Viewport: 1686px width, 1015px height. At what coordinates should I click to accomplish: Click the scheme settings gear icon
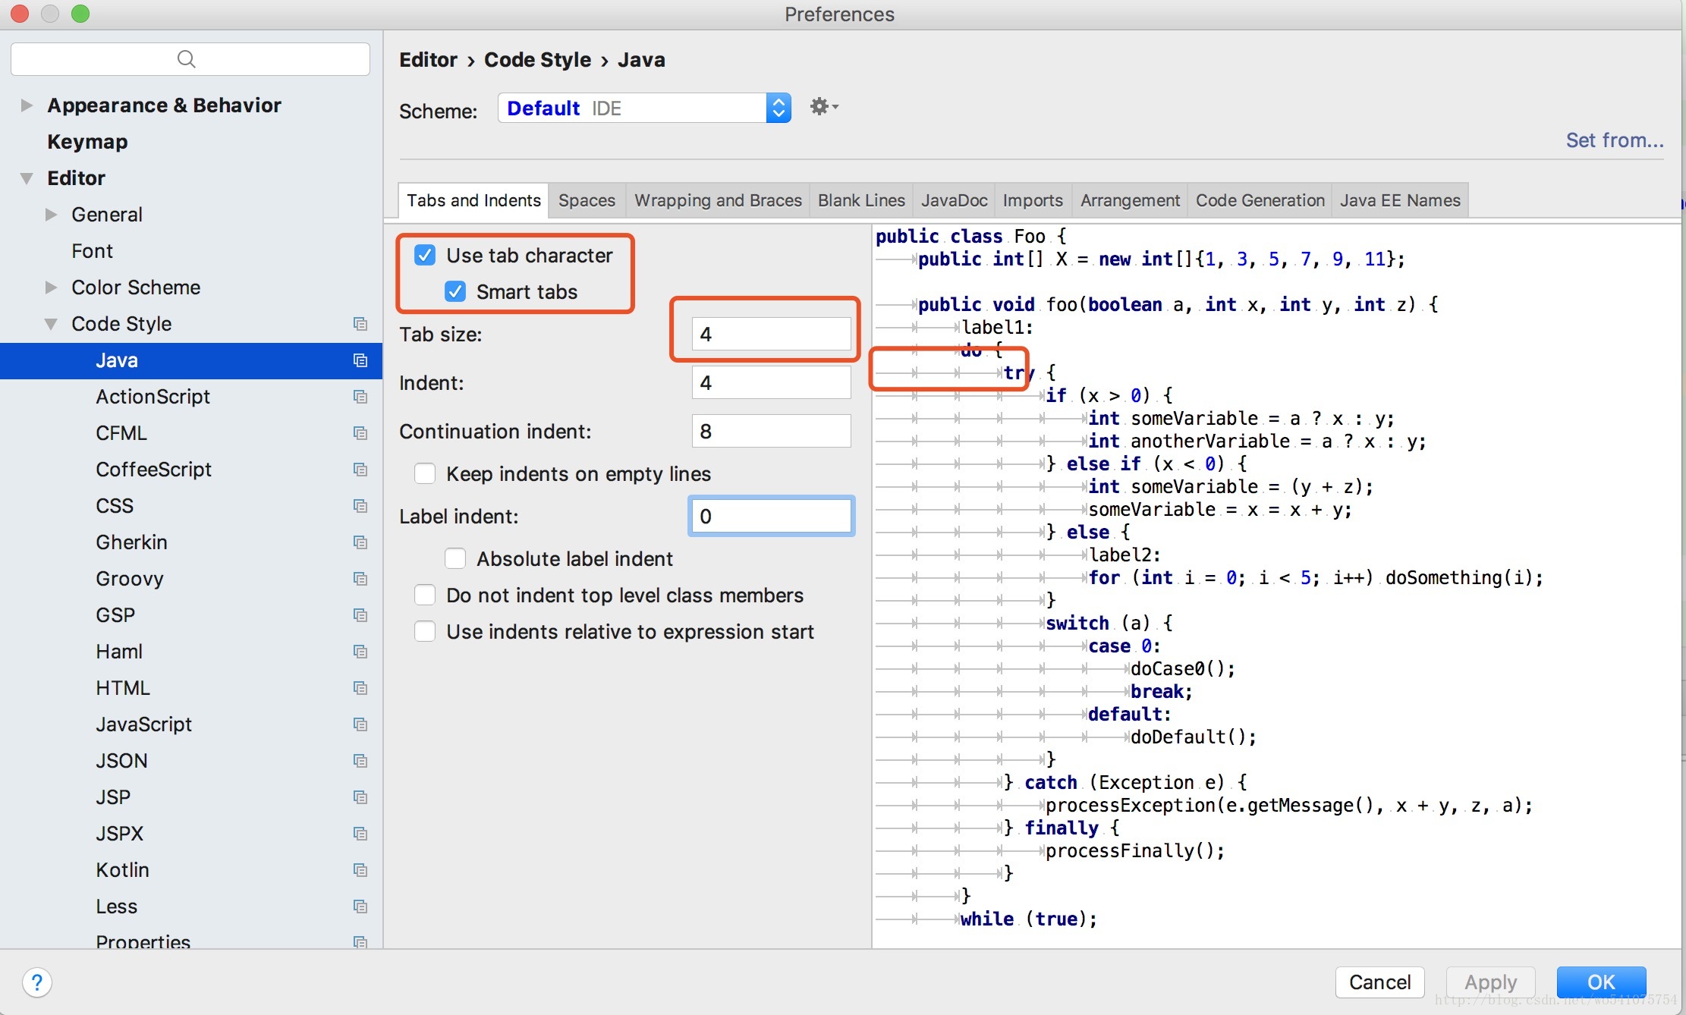point(823,107)
